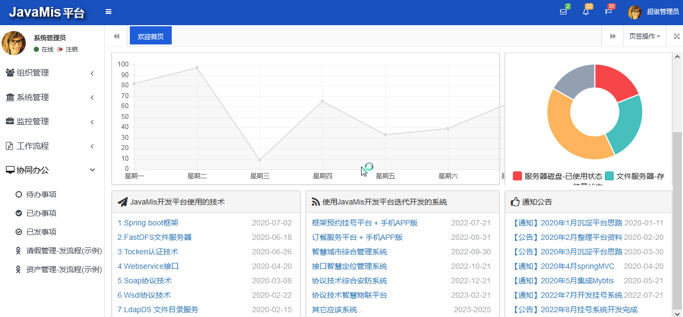Collapse 协同办公 with its chevron
Image resolution: width=683 pixels, height=317 pixels.
point(92,170)
